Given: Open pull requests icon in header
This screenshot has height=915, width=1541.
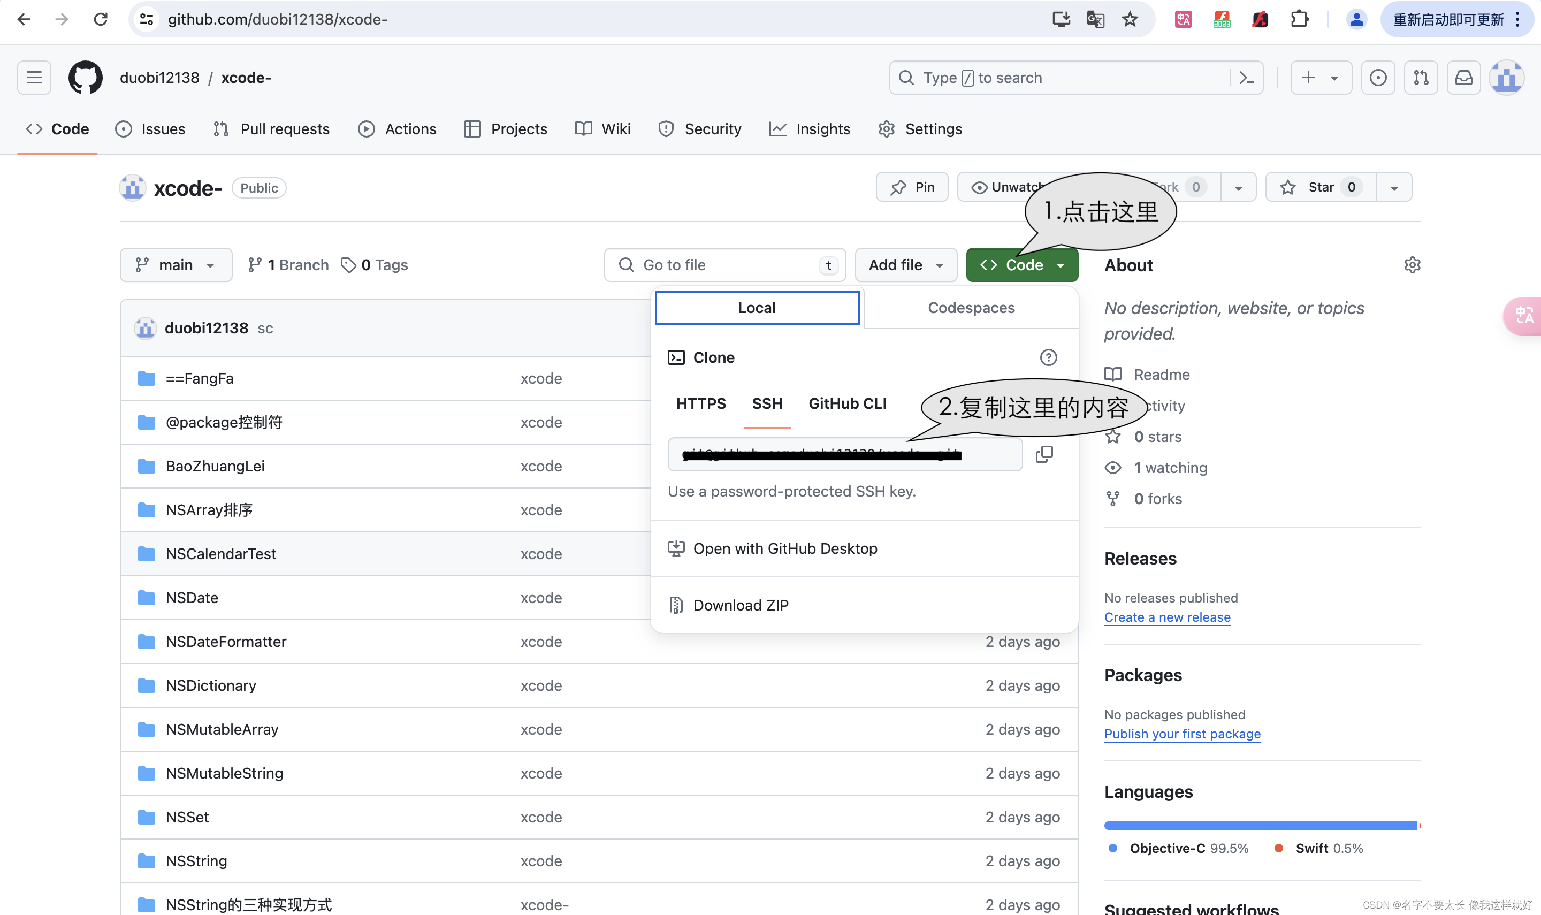Looking at the screenshot, I should click(1421, 78).
